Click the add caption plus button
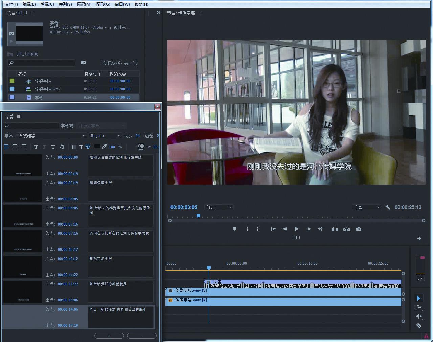Image resolution: width=433 pixels, height=342 pixels. 109,336
